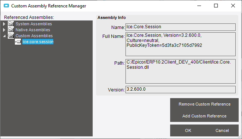Click into the Full Name text box
The image size is (242, 139).
click(x=181, y=44)
